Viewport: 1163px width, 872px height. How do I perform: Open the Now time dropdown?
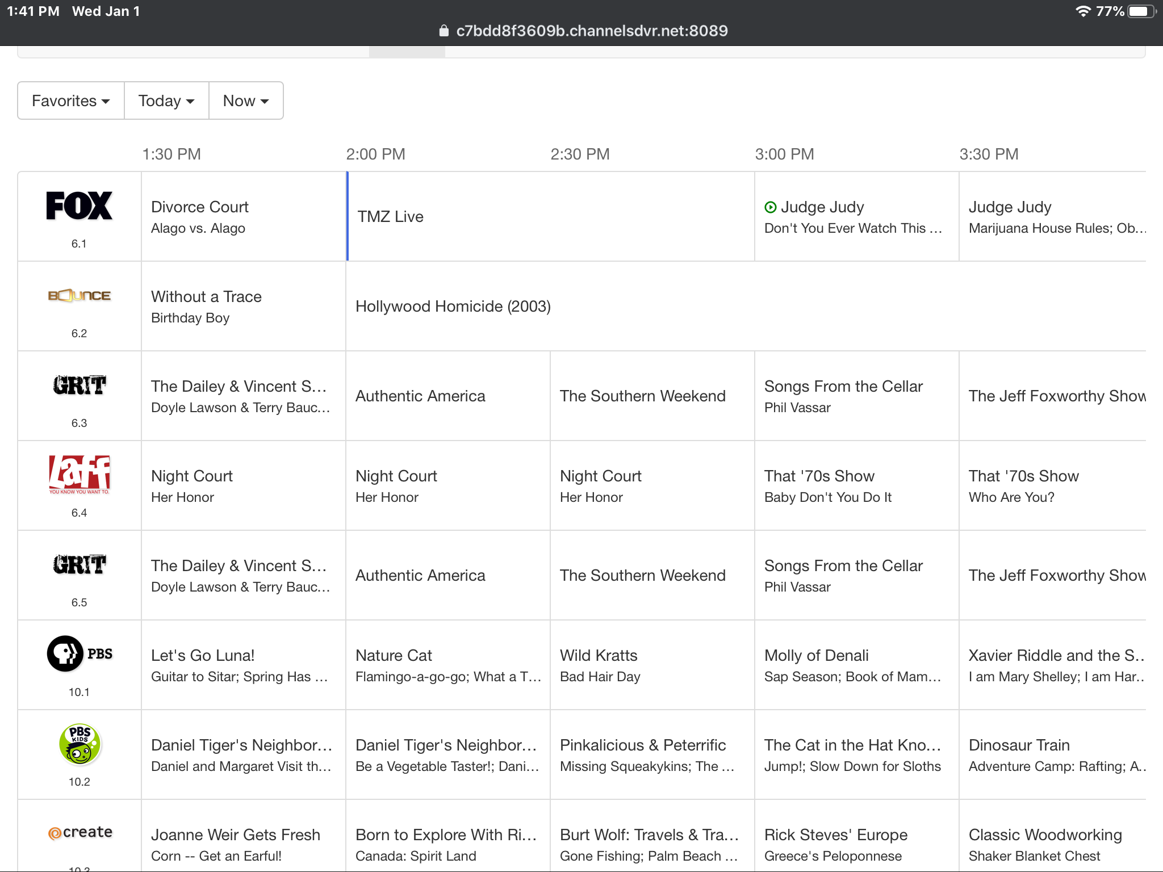tap(245, 100)
